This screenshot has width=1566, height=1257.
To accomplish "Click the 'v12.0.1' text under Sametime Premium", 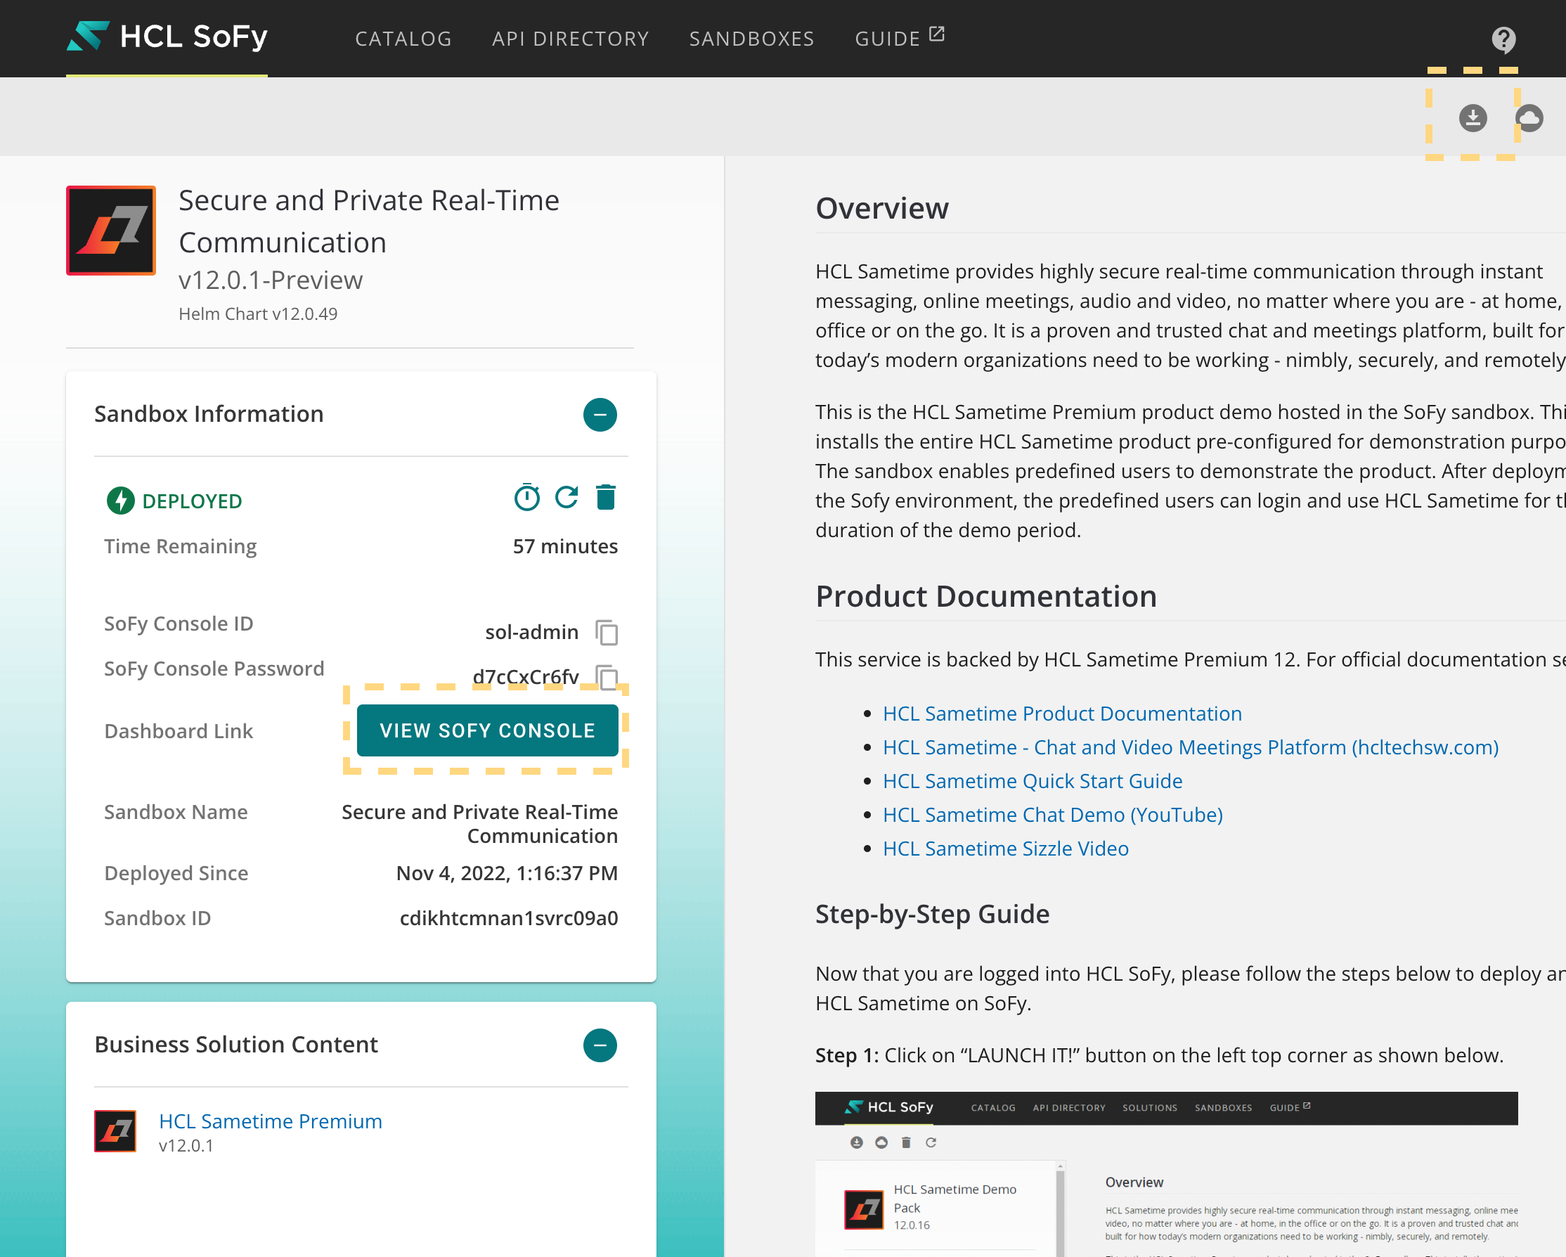I will (186, 1146).
